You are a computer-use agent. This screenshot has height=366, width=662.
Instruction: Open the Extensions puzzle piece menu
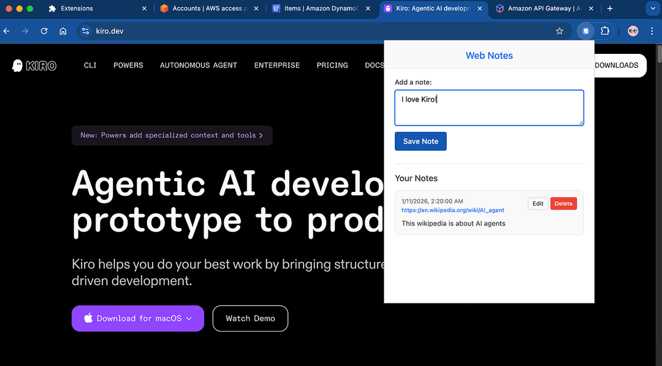[604, 31]
